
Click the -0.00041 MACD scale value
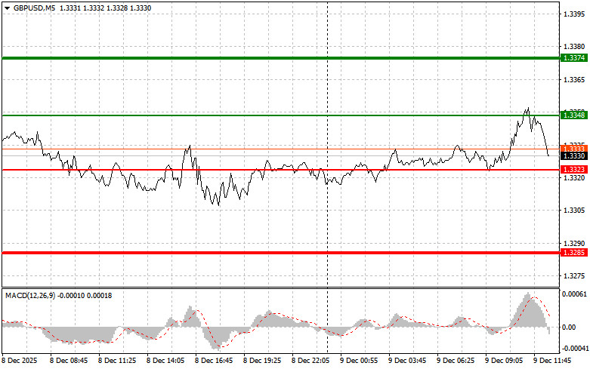coord(575,349)
